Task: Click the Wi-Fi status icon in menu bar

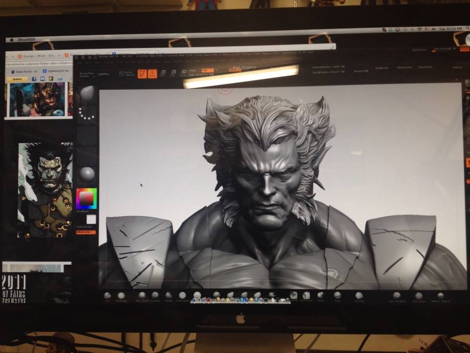Action: pyautogui.click(x=420, y=29)
